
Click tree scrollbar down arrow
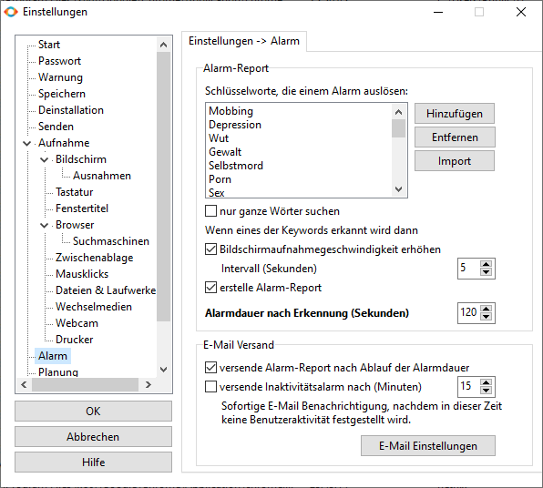point(163,370)
